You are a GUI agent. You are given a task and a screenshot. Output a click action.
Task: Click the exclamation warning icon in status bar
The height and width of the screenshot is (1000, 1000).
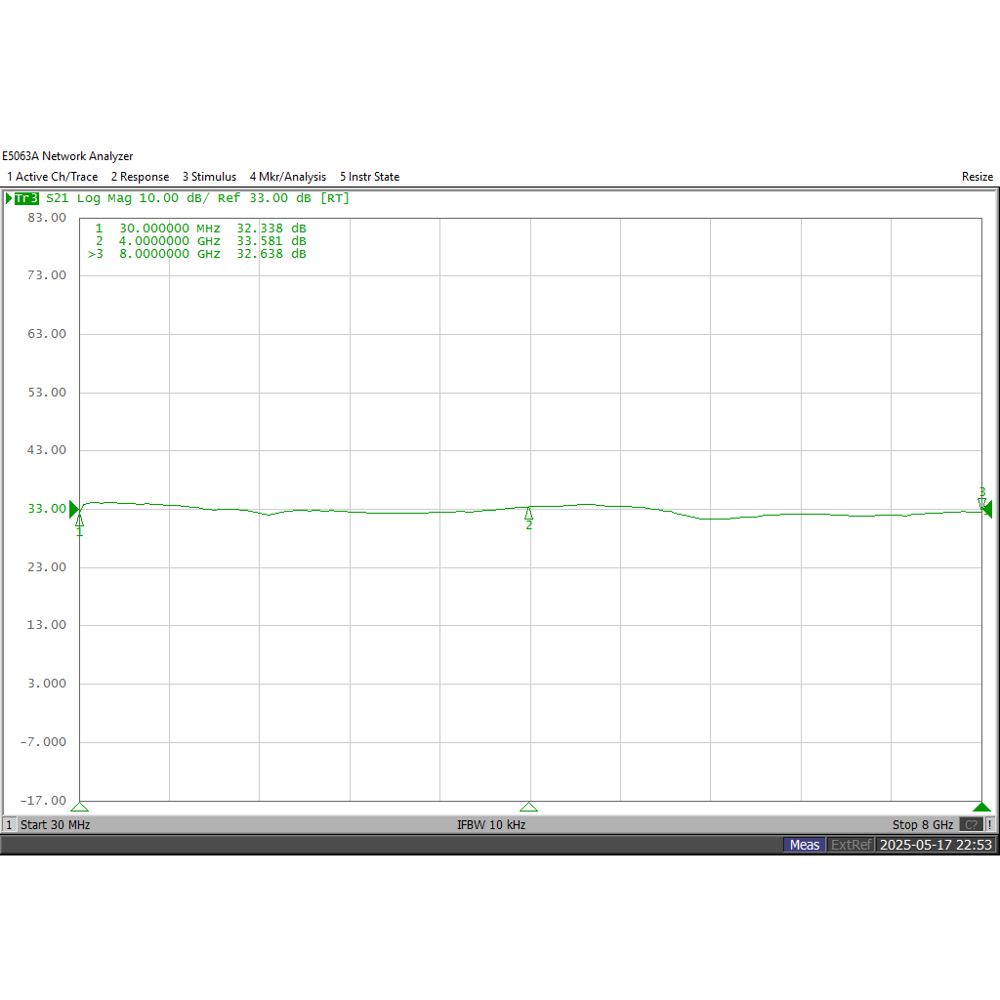coord(990,824)
